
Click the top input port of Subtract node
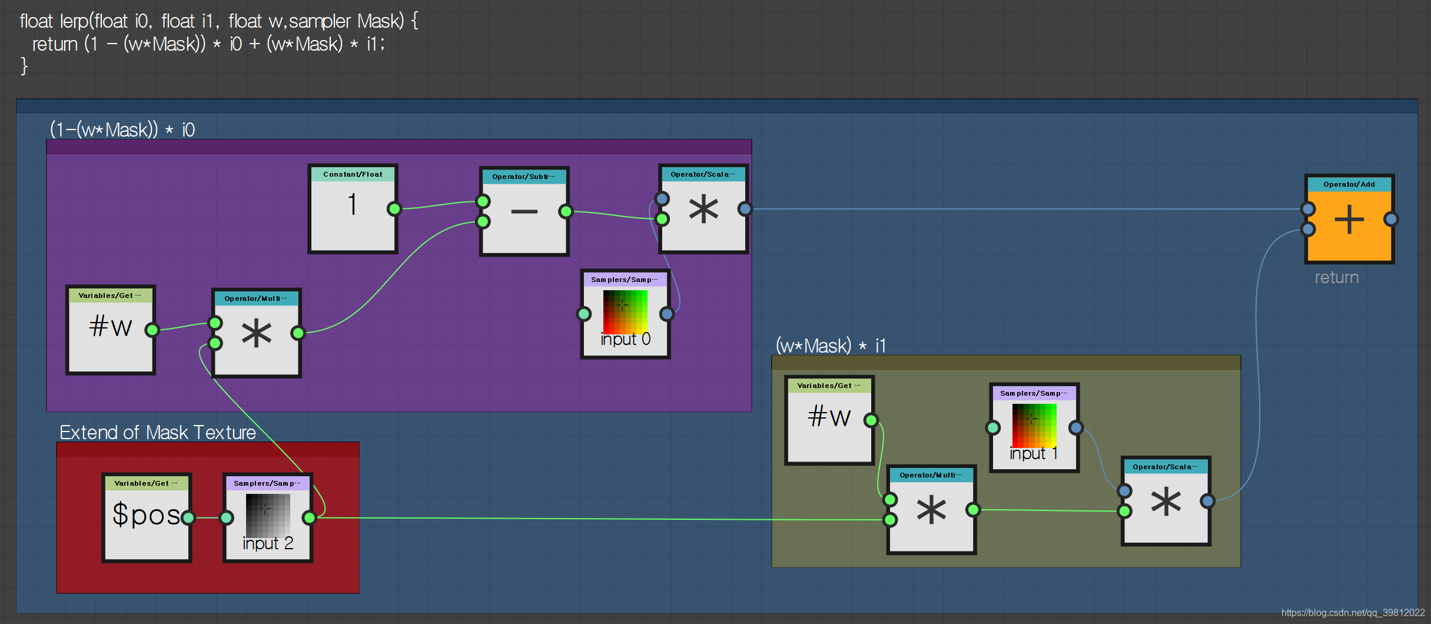click(x=483, y=201)
